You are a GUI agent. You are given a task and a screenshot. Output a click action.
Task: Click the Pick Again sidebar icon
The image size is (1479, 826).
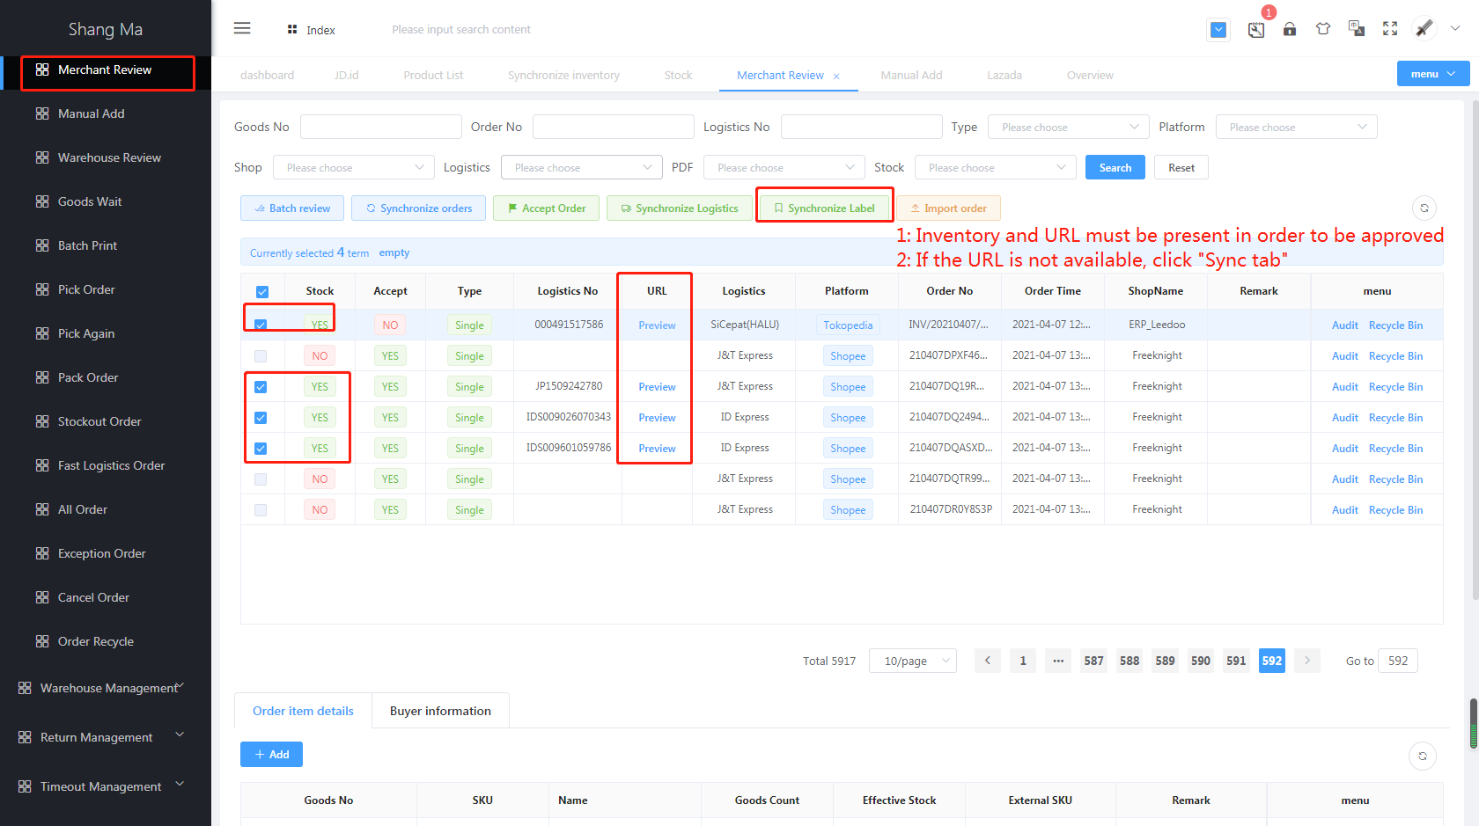pos(42,333)
